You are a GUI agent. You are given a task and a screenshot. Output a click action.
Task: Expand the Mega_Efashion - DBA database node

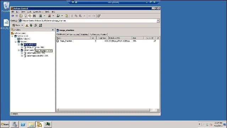(x=22, y=47)
